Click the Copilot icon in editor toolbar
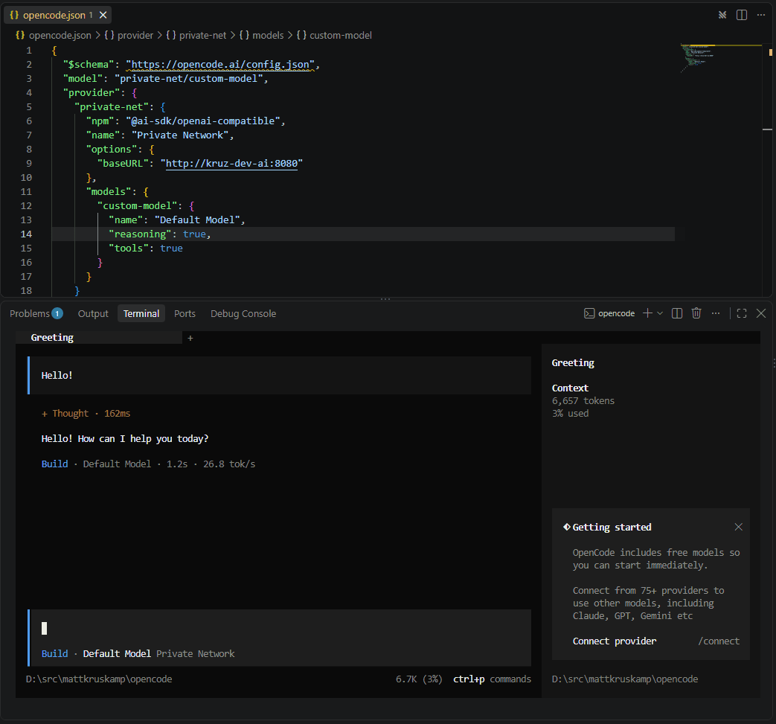Viewport: 776px width, 724px height. [x=722, y=15]
